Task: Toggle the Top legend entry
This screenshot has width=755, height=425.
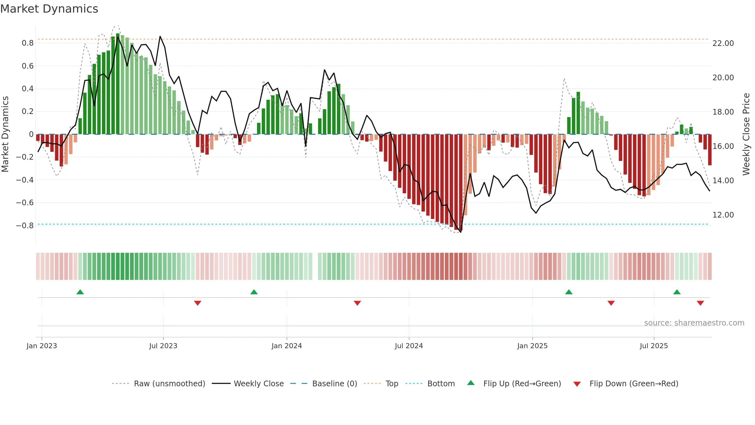Action: click(381, 383)
